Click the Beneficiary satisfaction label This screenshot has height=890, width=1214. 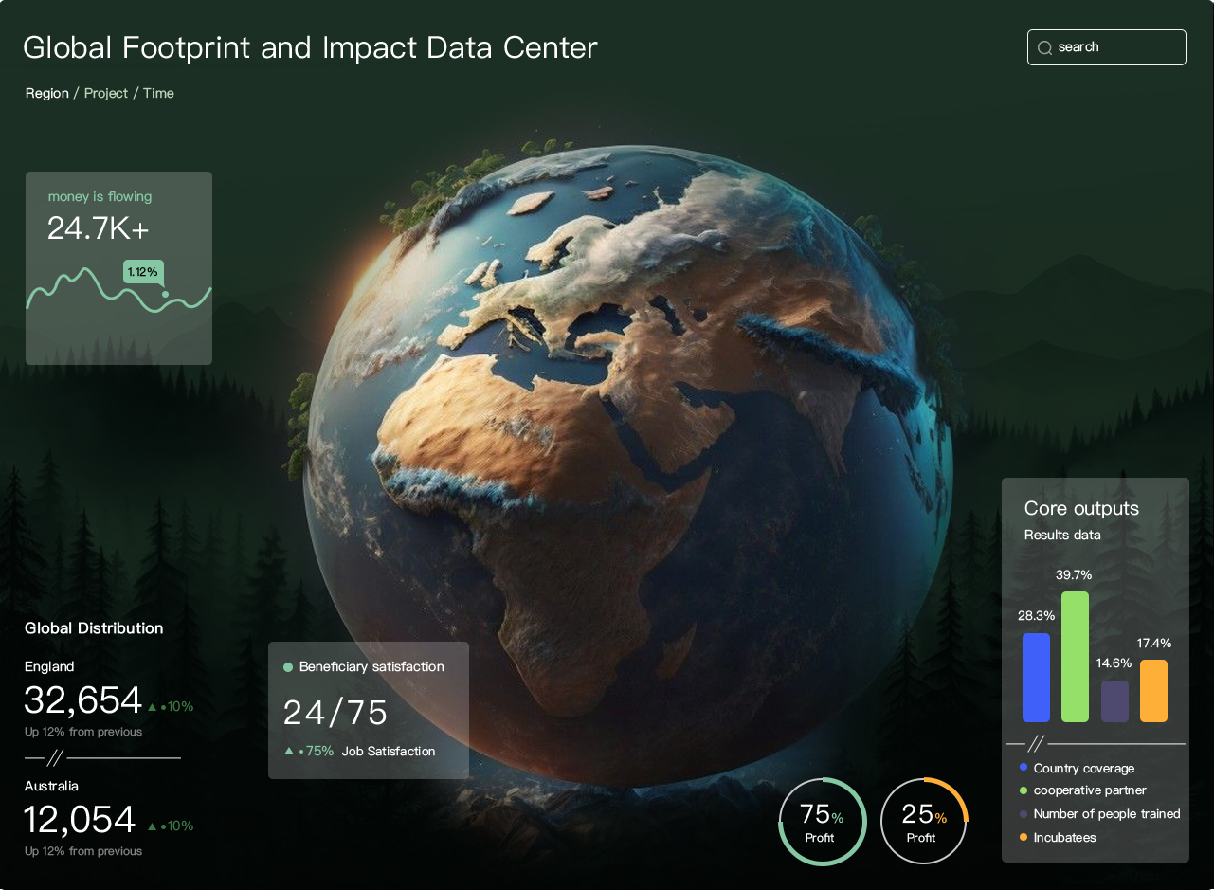(371, 666)
